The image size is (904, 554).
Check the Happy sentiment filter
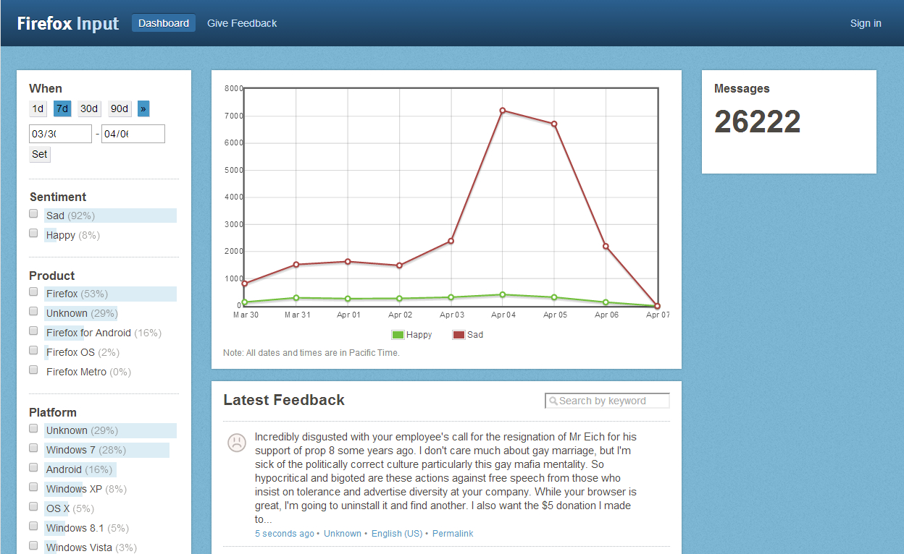33,234
